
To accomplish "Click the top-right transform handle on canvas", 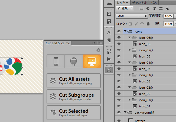I will (x=22, y=58).
